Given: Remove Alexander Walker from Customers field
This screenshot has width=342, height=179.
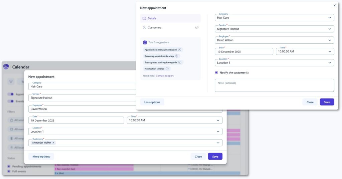Looking at the screenshot, I should tap(53, 143).
